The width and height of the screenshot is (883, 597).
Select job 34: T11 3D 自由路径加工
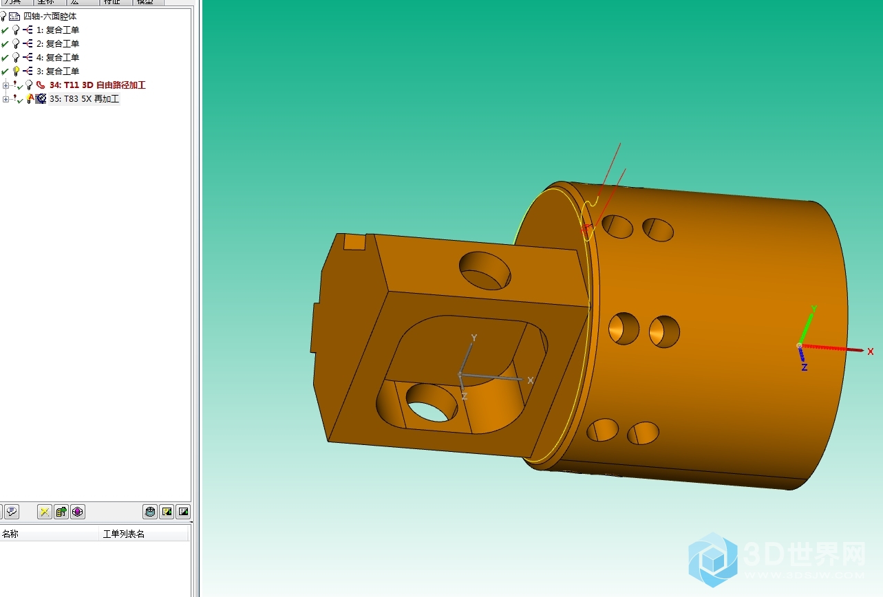[x=98, y=85]
